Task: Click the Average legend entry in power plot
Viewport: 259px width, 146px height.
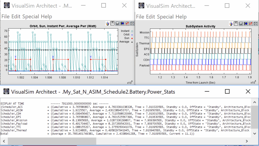Action: coord(124,42)
